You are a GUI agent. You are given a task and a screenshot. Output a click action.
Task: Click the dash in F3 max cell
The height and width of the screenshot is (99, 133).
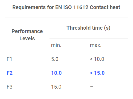coord(92,86)
